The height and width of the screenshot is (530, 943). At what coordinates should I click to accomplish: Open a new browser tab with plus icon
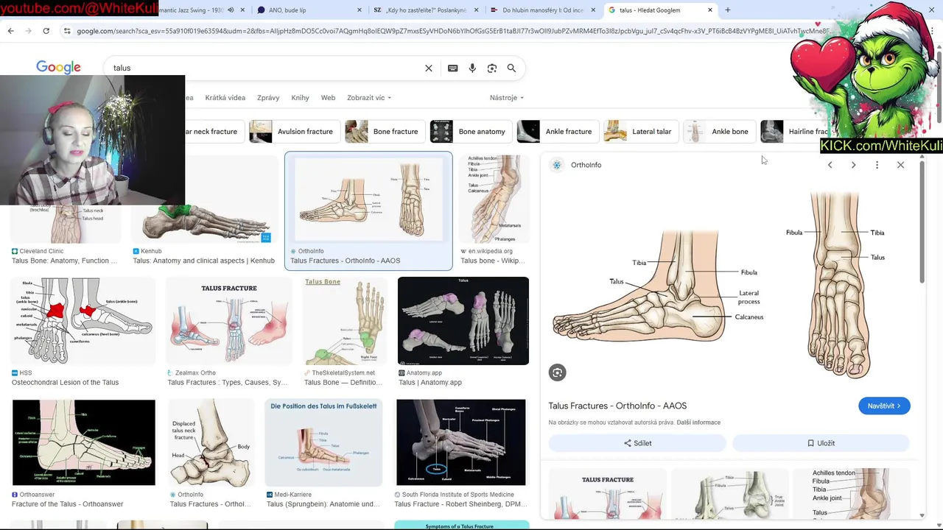pyautogui.click(x=728, y=10)
